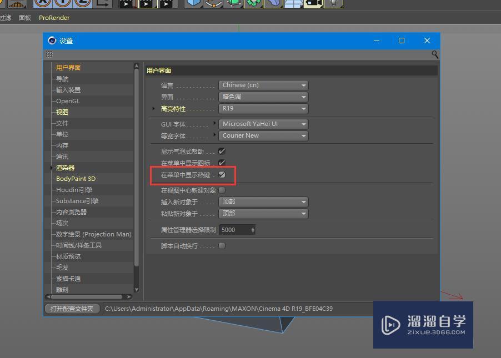Open the 语言 dropdown showing Chinese (cn)
Viewport: 501px width, 358px height.
pos(263,85)
